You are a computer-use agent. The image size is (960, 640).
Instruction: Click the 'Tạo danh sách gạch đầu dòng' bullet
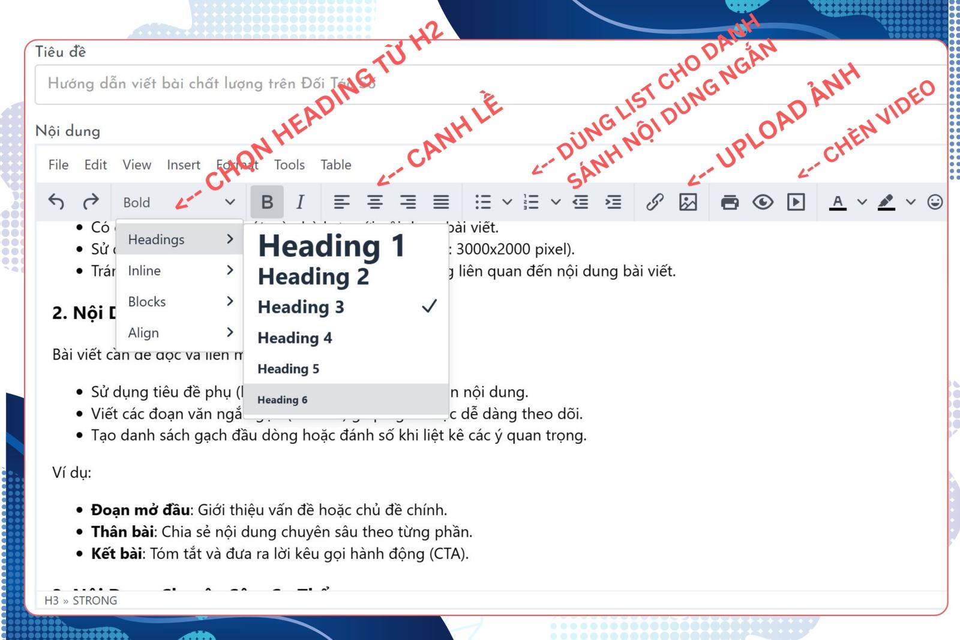(339, 435)
